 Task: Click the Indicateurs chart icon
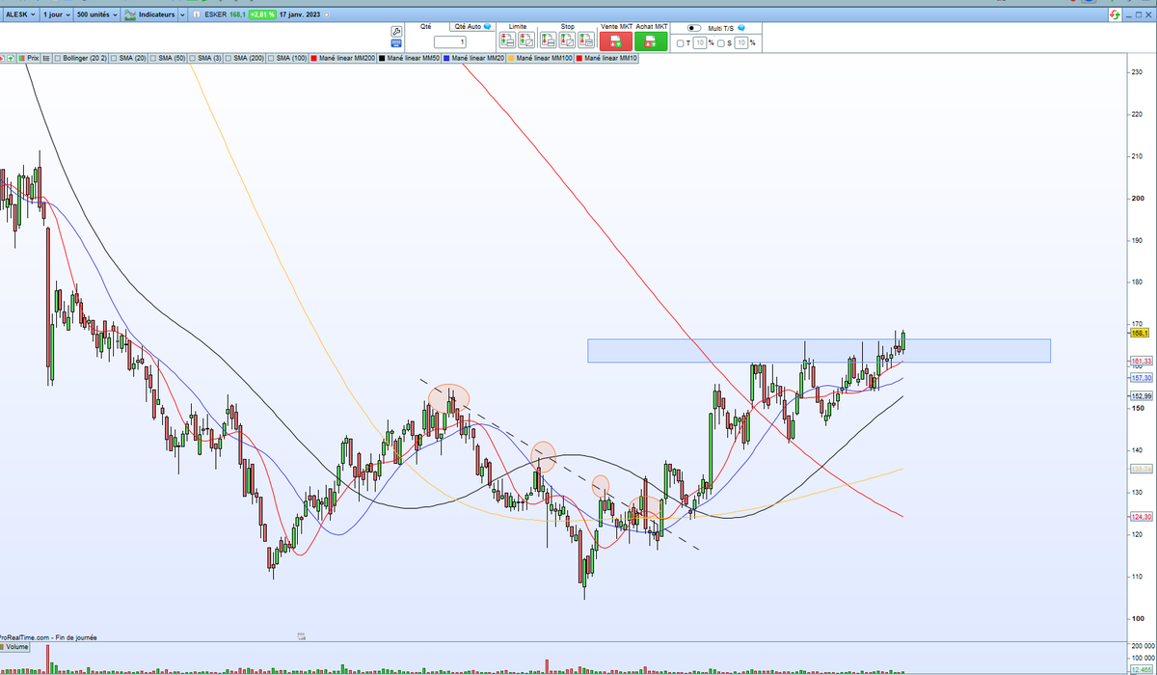coord(130,14)
